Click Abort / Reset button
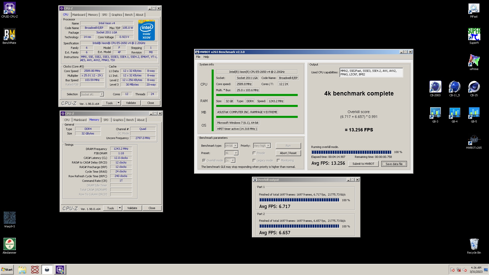This screenshot has height=275, width=489. [x=288, y=153]
